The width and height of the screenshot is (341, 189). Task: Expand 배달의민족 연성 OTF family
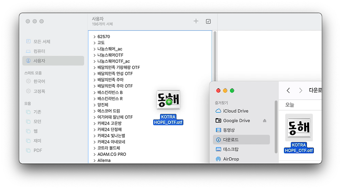[x=95, y=74]
